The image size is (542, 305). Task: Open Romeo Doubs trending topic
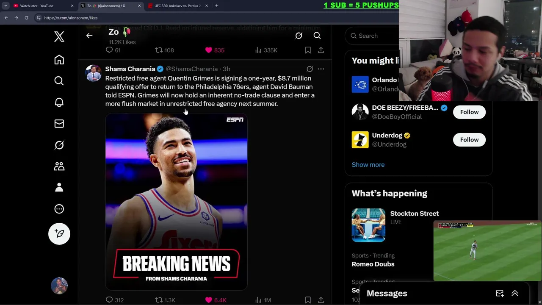(373, 264)
